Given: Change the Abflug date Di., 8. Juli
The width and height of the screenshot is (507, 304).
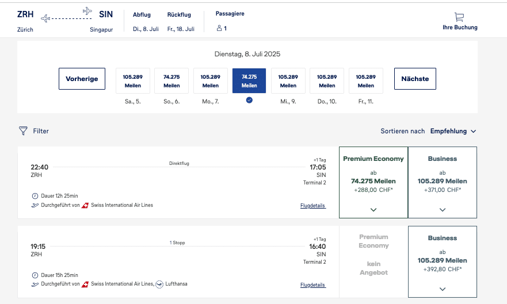Looking at the screenshot, I should (x=146, y=29).
